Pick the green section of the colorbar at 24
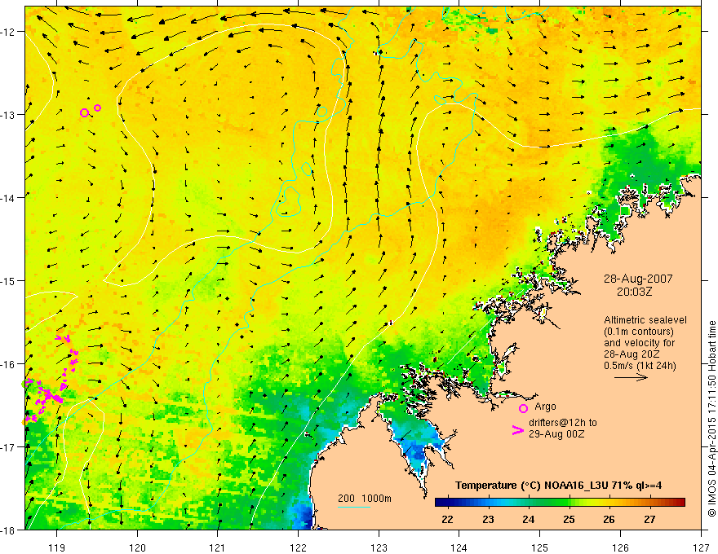 pos(529,503)
